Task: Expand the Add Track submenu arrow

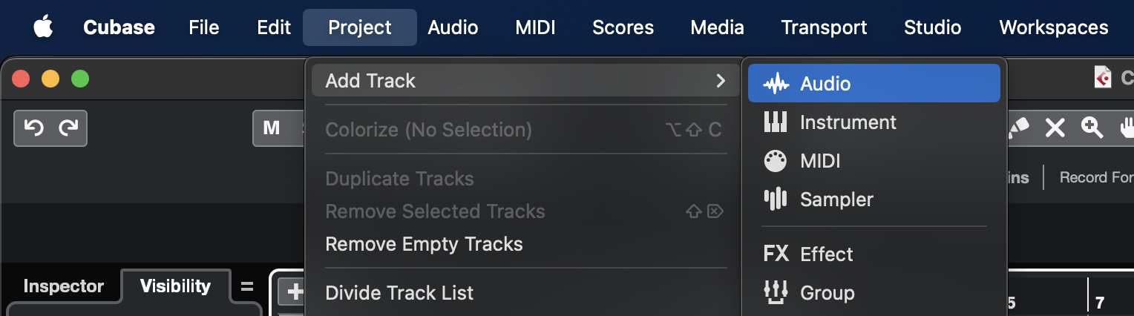Action: (720, 81)
